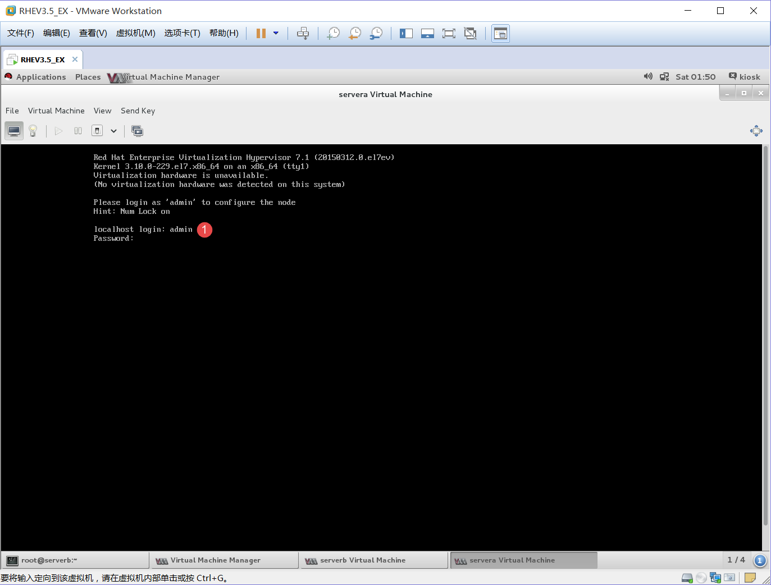Click the screenshot camera status icon
771x585 pixels.
click(729, 577)
